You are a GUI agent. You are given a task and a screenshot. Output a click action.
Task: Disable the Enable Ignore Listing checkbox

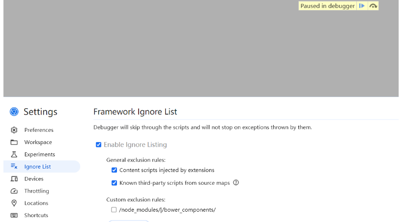pos(98,145)
